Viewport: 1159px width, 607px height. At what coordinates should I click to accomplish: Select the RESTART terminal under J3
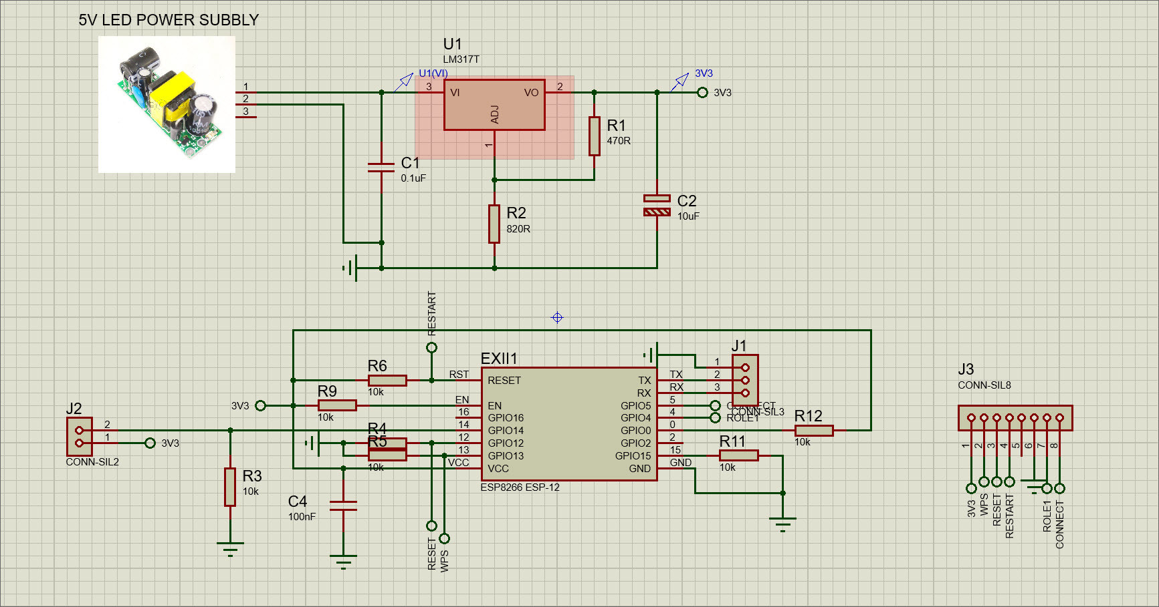click(1009, 481)
